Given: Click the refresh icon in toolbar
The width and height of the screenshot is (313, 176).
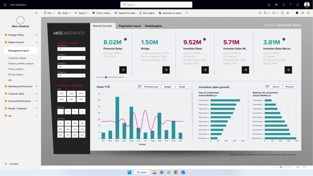Looking at the screenshot, I should 282,13.
